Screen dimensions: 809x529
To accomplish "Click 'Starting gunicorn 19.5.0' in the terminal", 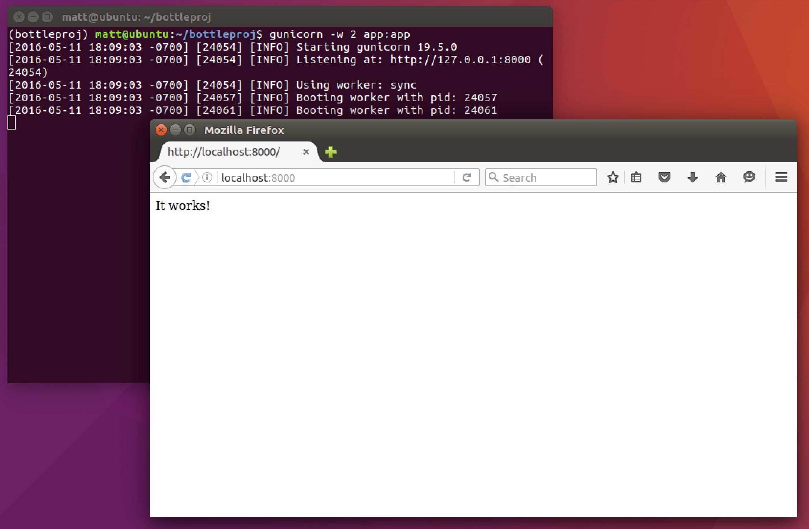I will click(377, 47).
